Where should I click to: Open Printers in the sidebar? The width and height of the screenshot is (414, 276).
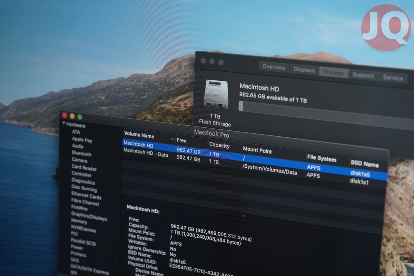pos(78,254)
